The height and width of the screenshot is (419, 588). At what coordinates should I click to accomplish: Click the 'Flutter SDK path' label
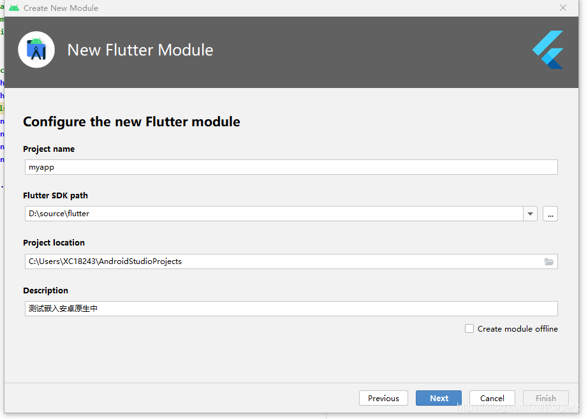[x=55, y=196]
